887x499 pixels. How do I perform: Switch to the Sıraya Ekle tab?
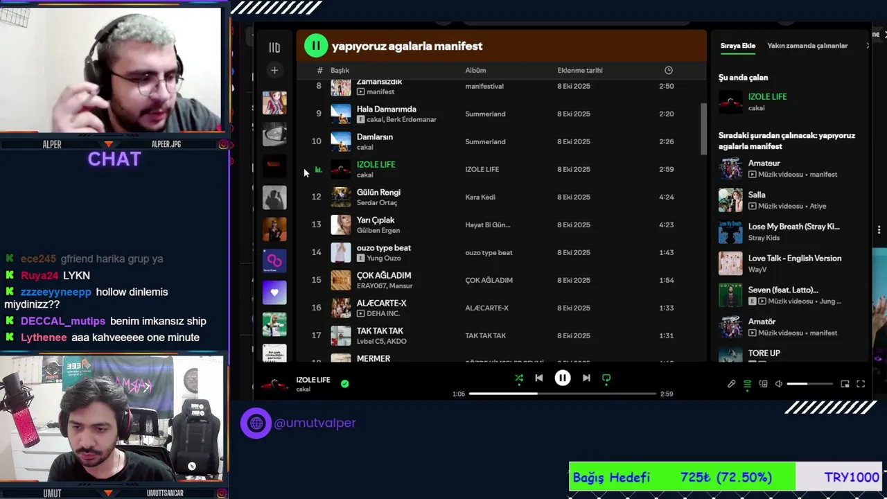click(738, 46)
